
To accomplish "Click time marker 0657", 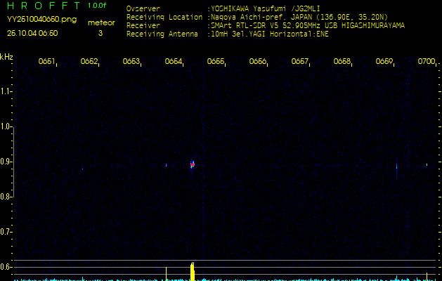I will click(x=300, y=61).
